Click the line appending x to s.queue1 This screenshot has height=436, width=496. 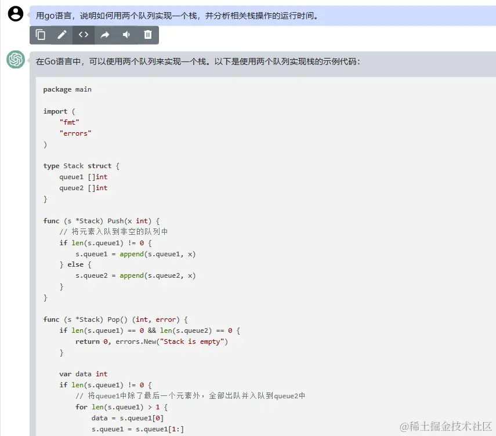tap(136, 254)
